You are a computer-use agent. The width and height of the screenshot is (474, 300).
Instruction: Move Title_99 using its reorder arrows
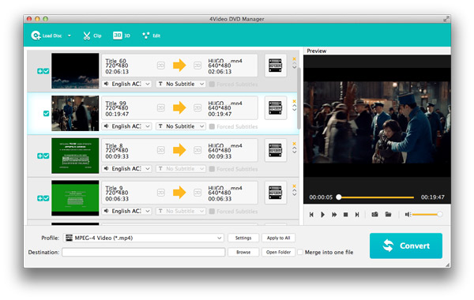tap(294, 108)
